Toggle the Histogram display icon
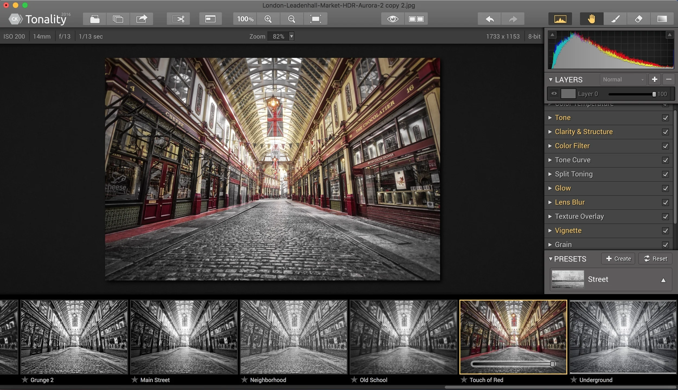The width and height of the screenshot is (678, 390). (560, 19)
